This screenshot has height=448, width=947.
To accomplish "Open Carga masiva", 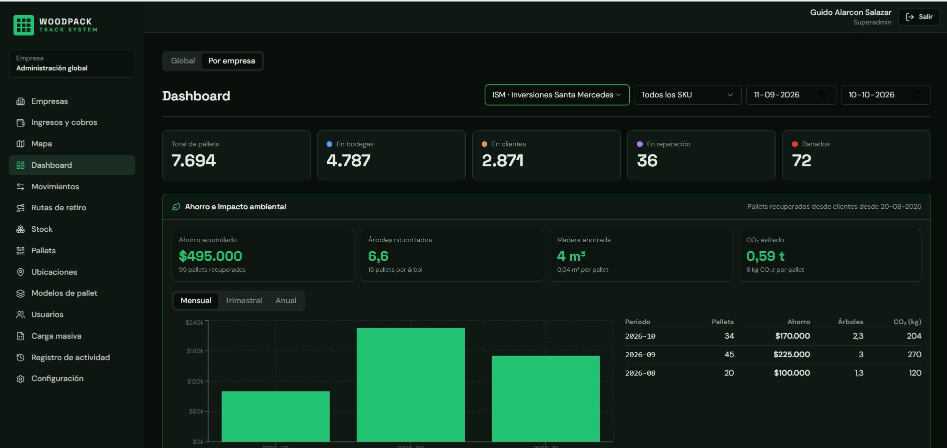I will click(72, 336).
